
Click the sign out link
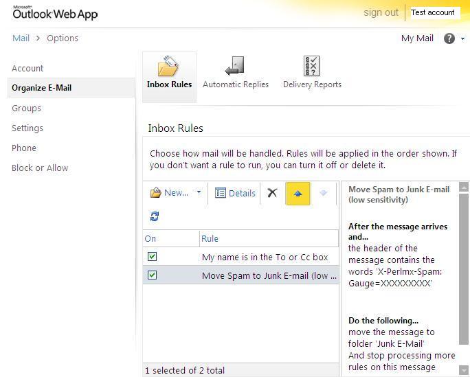pyautogui.click(x=381, y=12)
